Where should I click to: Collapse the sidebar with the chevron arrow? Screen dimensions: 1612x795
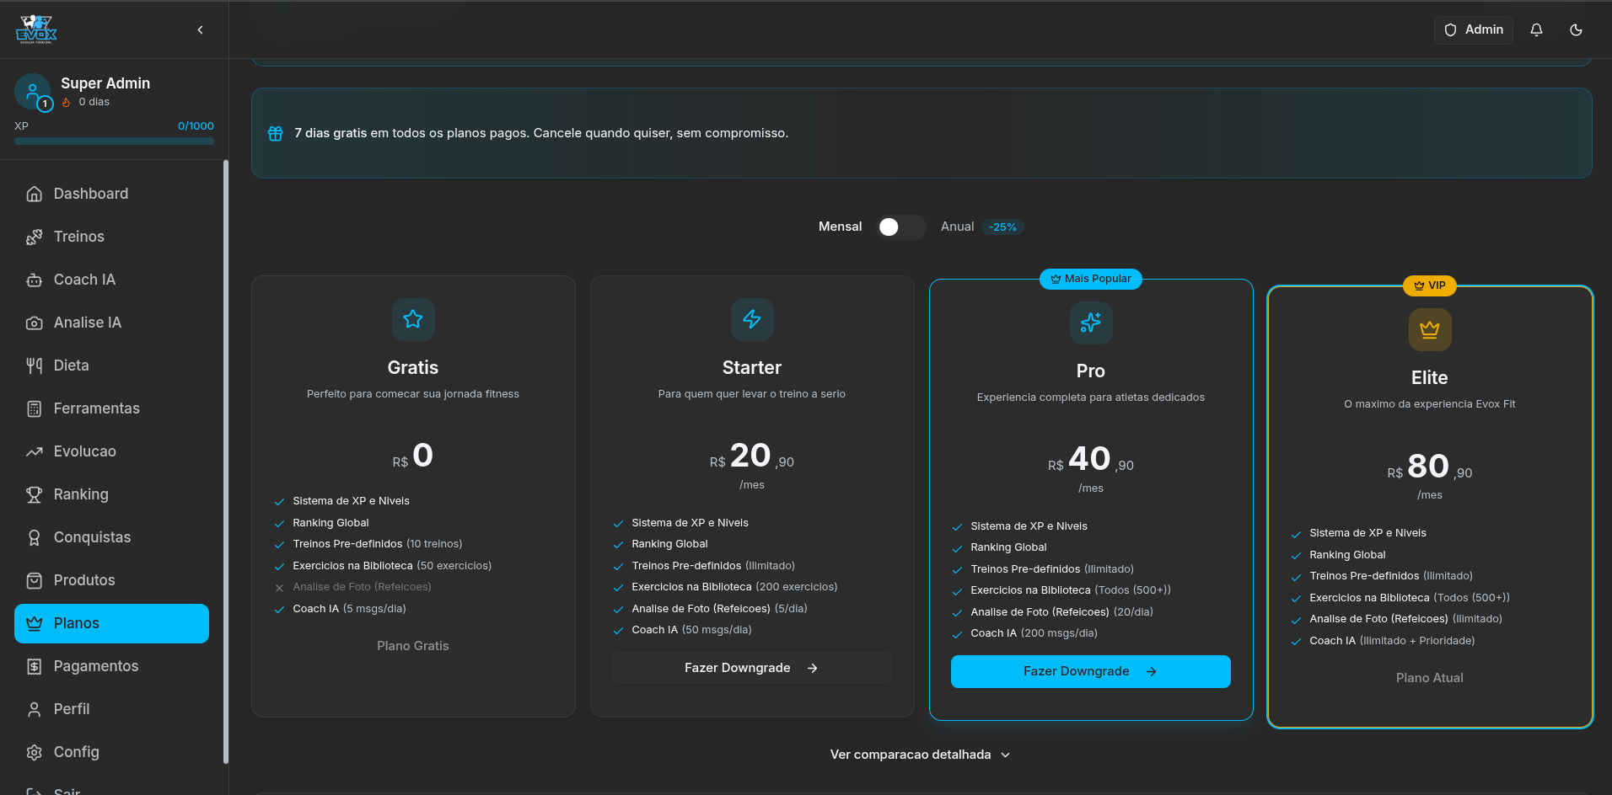(x=200, y=29)
